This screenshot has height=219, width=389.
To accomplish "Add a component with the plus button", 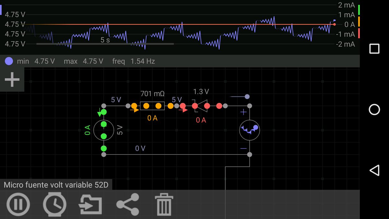I will coord(12,79).
